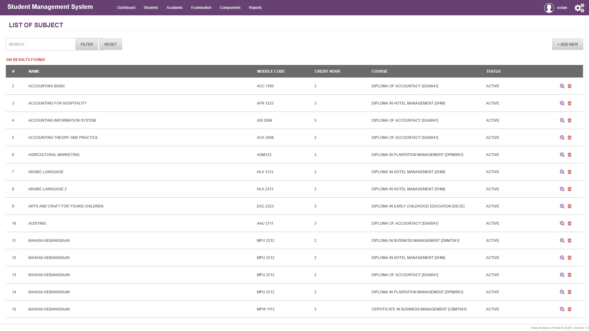View ACCOUNTING THEORY AND PRACTICE details
The height and width of the screenshot is (331, 589).
tap(562, 138)
